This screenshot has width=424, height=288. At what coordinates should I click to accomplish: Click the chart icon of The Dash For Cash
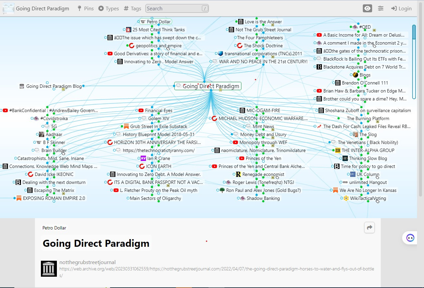coord(319,126)
